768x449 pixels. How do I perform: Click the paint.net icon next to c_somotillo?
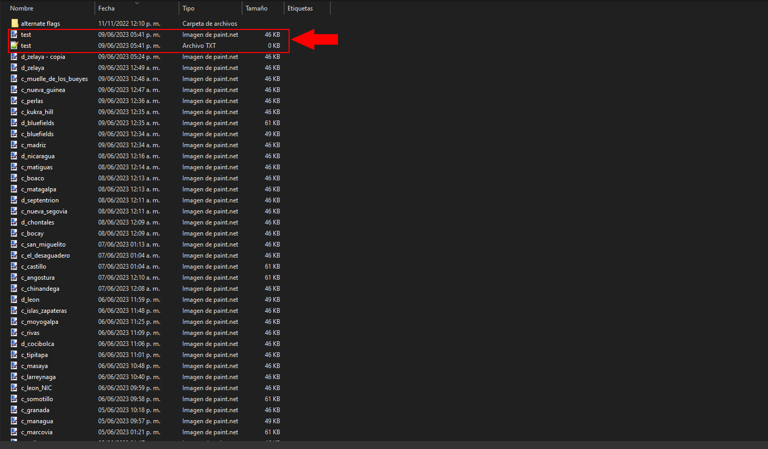[14, 399]
